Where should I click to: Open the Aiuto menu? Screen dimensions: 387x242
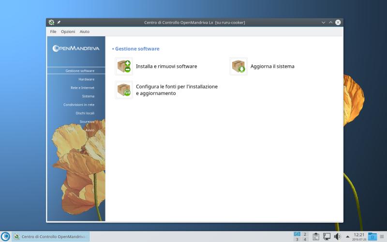pyautogui.click(x=84, y=31)
